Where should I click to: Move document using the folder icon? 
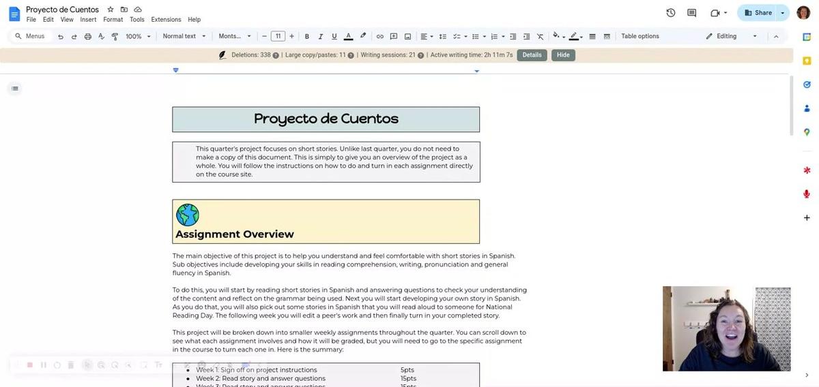pos(124,10)
